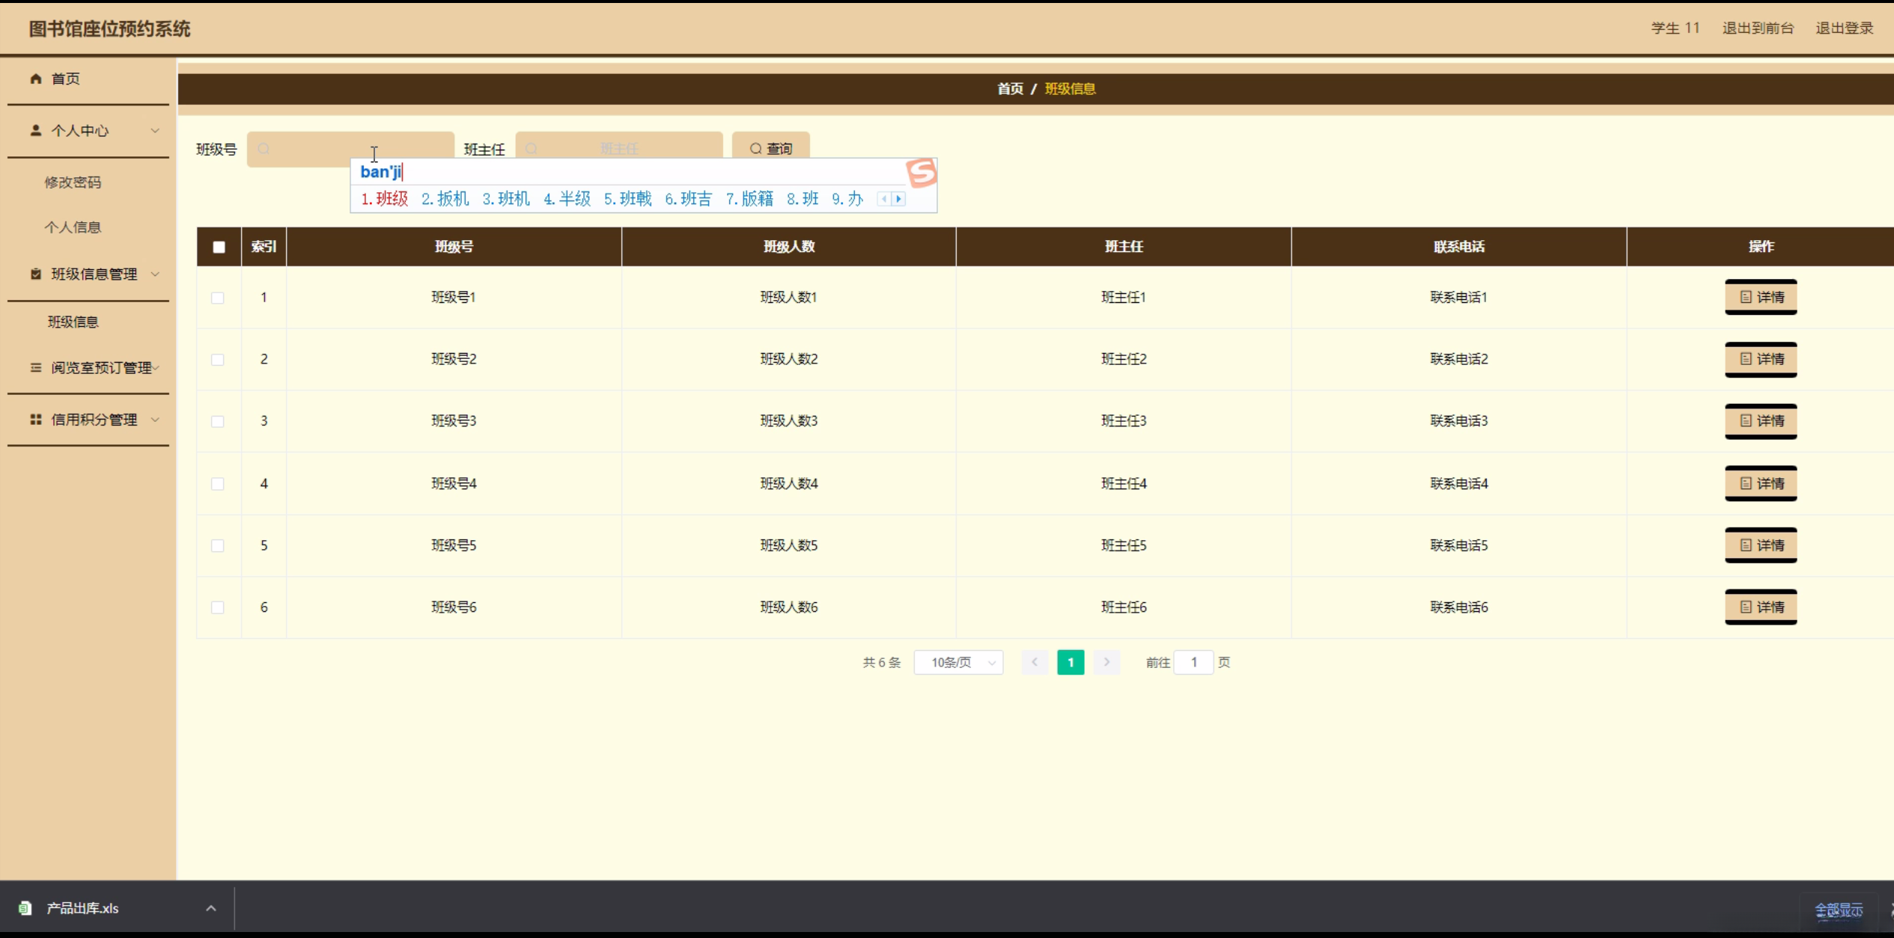Open 详情 for 班级号3 row

(x=1761, y=421)
